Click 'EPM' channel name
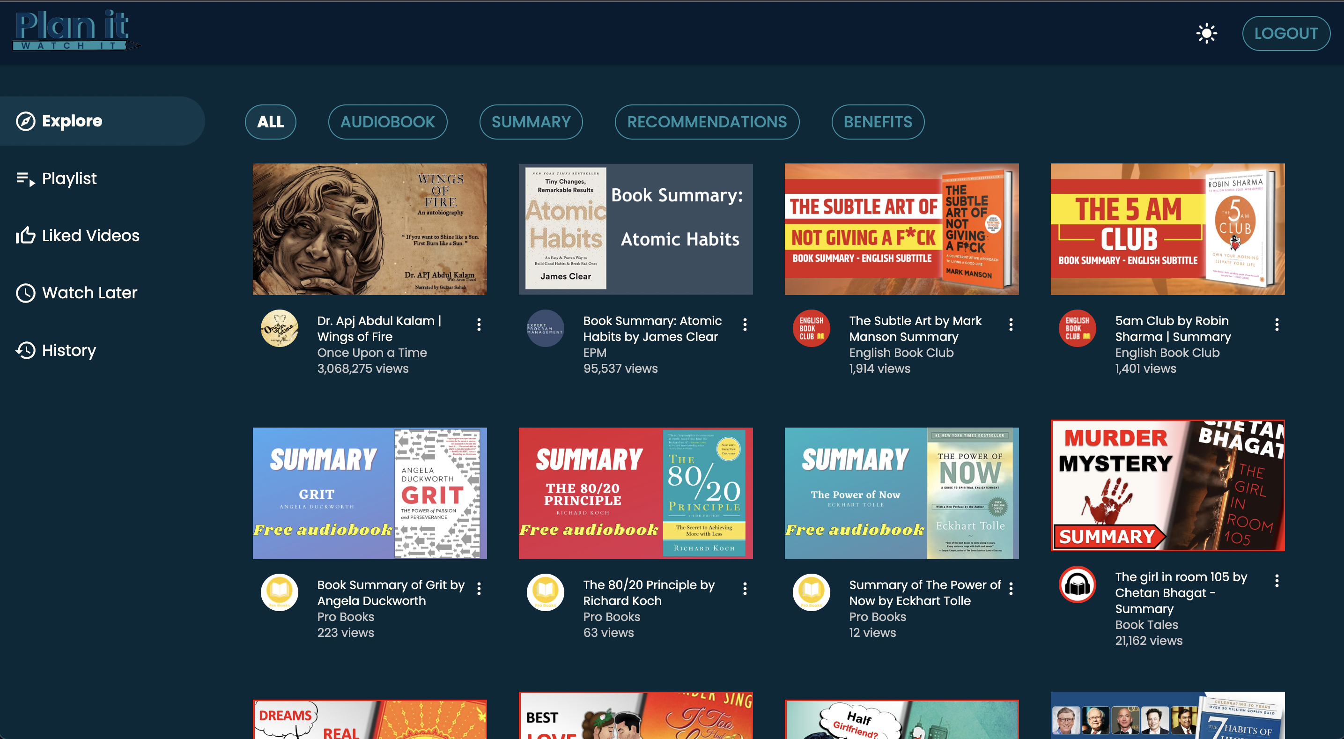Screen dimensions: 1344x739 pyautogui.click(x=595, y=353)
